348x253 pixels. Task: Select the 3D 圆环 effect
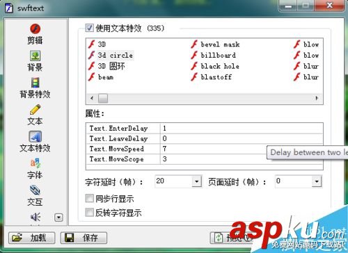111,66
